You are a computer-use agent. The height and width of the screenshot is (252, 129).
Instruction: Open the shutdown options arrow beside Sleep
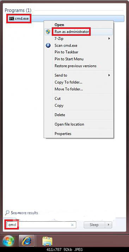(109, 225)
